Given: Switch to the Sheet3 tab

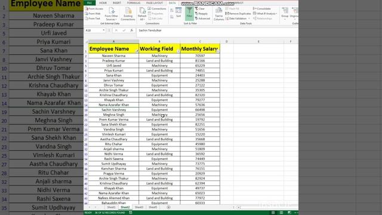Looking at the screenshot, I should pyautogui.click(x=139, y=207).
